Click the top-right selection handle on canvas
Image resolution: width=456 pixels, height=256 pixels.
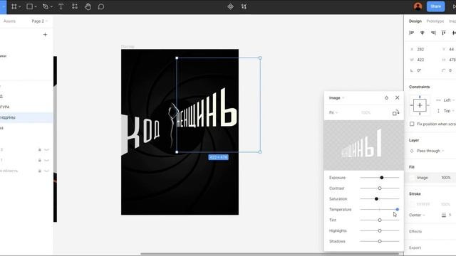(x=260, y=58)
